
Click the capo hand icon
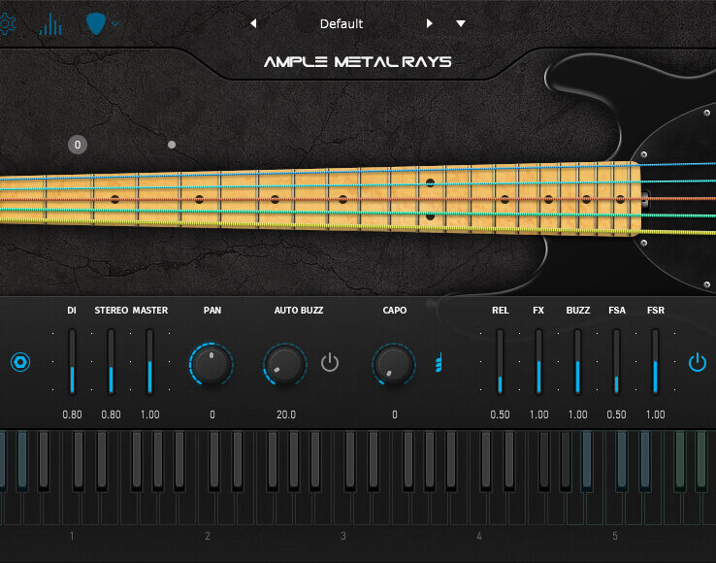(x=439, y=362)
